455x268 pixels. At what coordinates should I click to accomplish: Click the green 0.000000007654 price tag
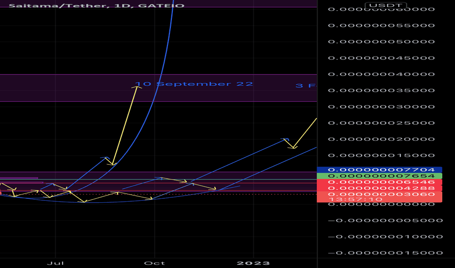[x=379, y=176]
